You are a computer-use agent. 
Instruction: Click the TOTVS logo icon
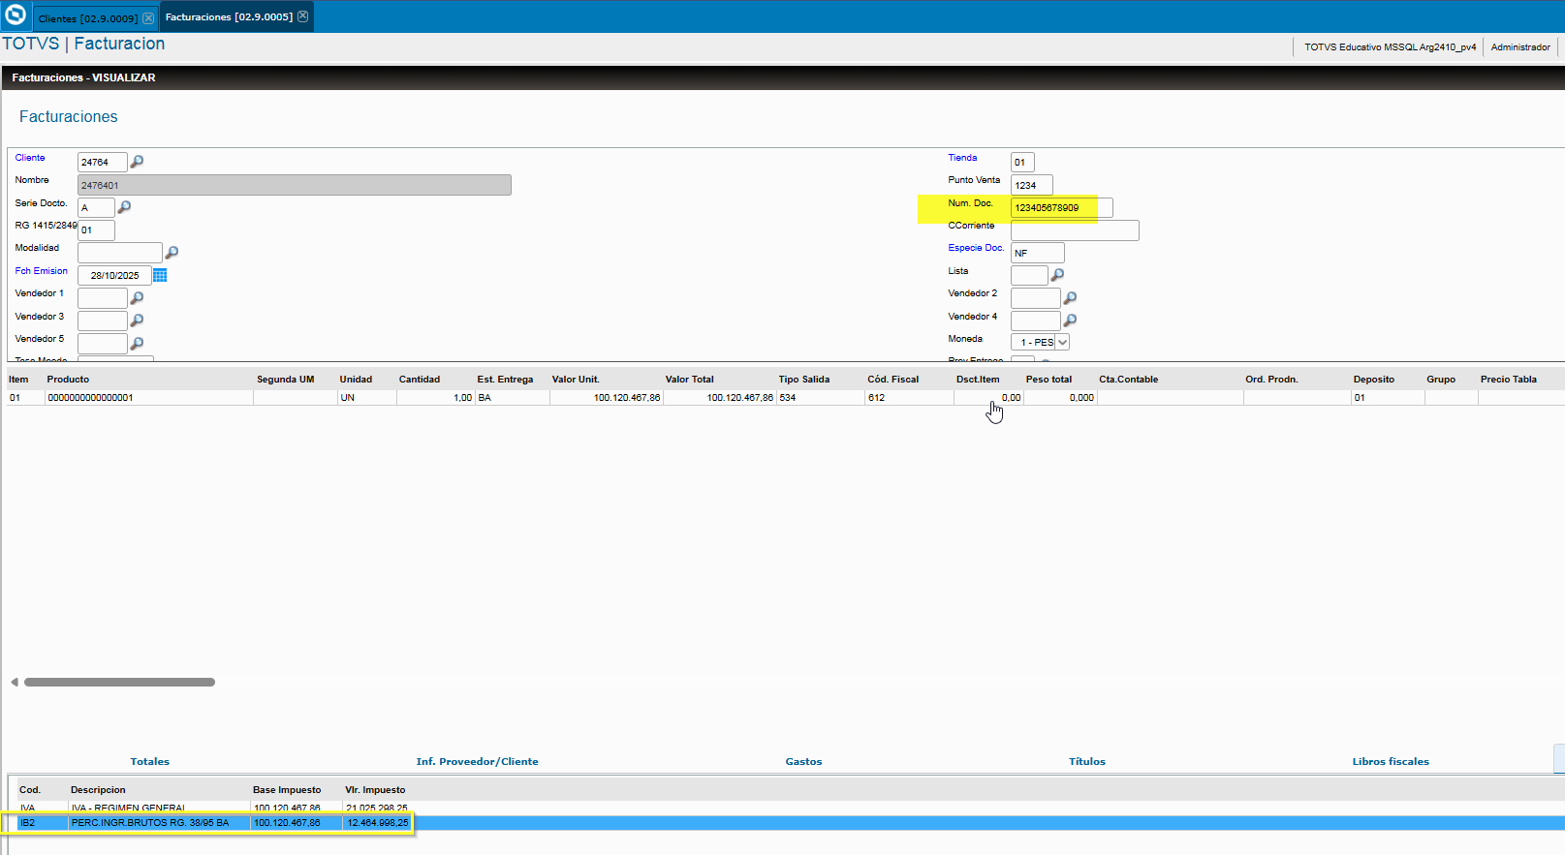tap(16, 15)
